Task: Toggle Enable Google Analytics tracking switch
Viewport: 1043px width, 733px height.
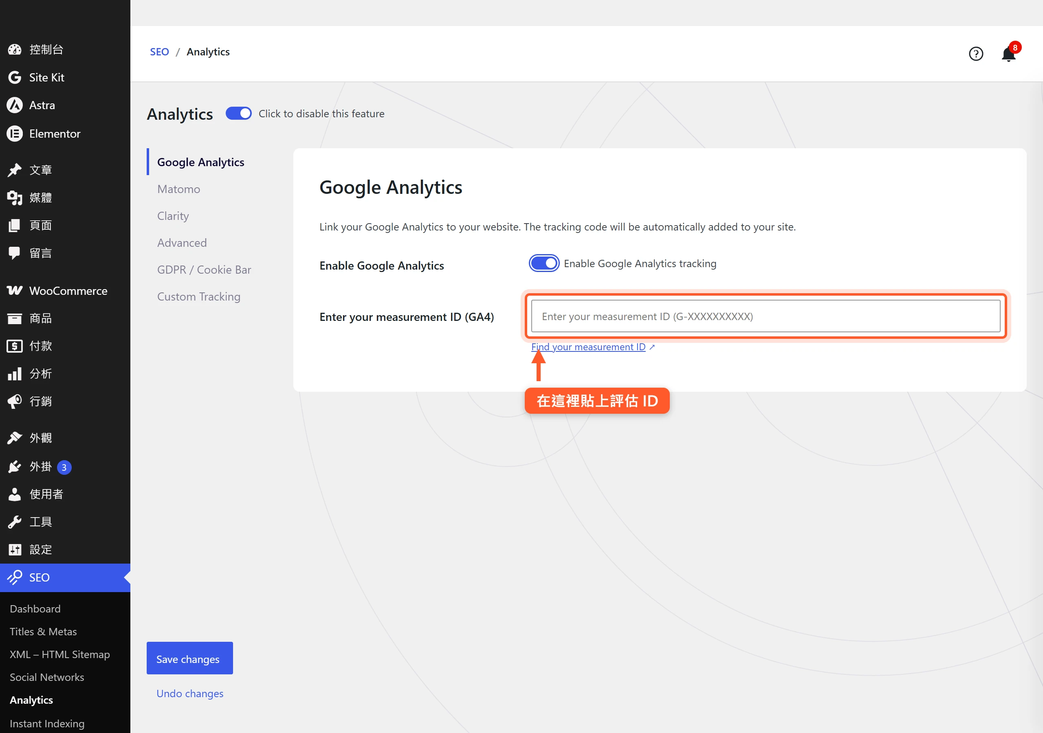Action: (544, 263)
